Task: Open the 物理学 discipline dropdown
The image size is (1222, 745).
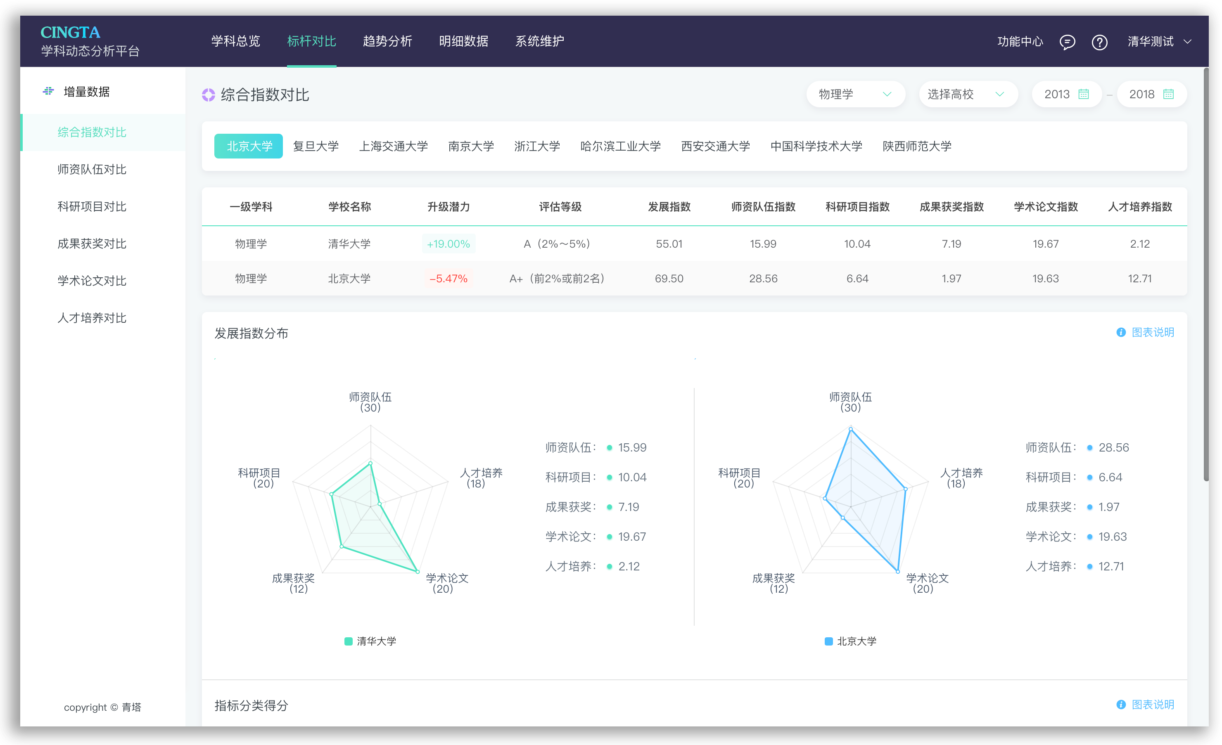Action: pos(856,94)
